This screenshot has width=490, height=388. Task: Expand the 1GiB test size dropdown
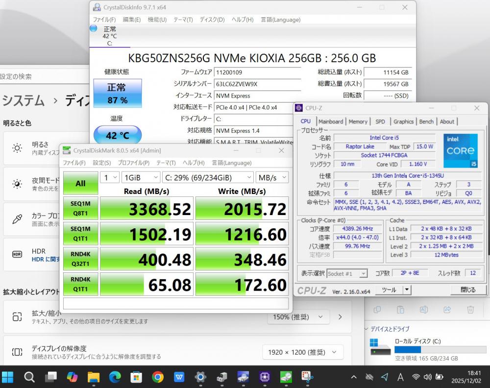pos(141,177)
